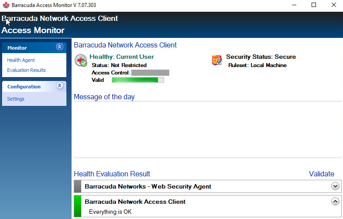
Task: Click the 'Access Monitor' banner title
Action: (x=33, y=30)
